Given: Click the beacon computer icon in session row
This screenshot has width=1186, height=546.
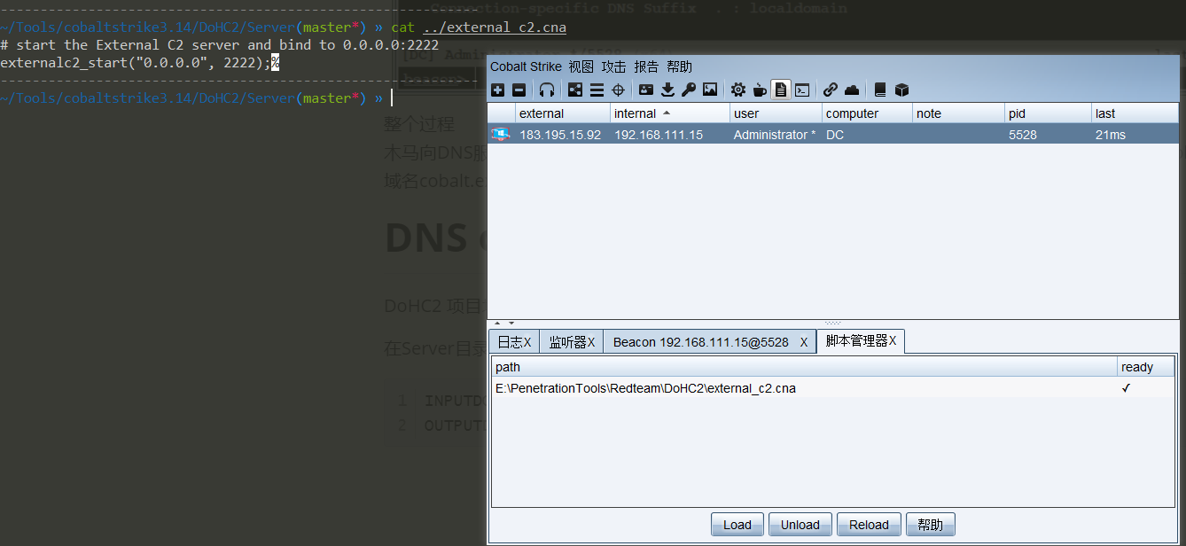Looking at the screenshot, I should click(501, 134).
